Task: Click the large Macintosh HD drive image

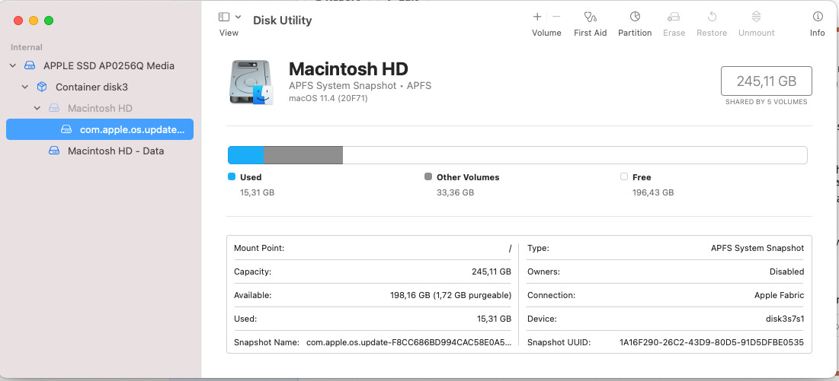Action: click(251, 82)
